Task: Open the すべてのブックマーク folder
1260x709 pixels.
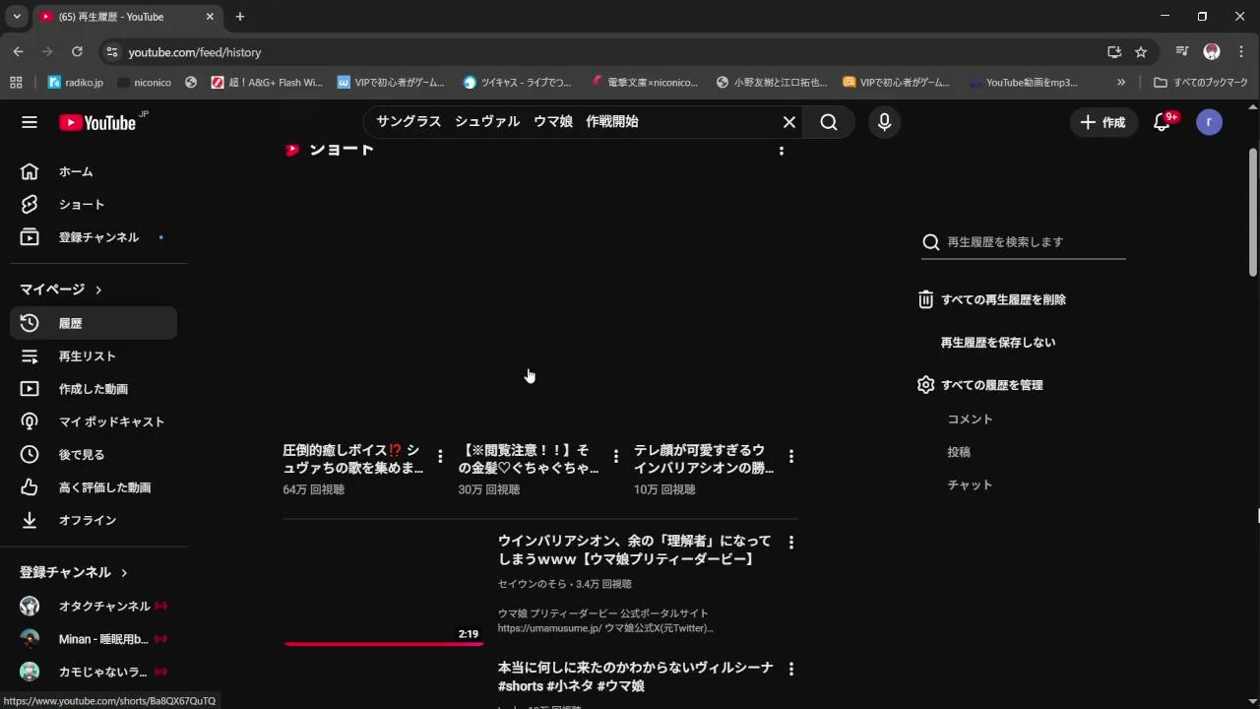Action: point(1201,83)
